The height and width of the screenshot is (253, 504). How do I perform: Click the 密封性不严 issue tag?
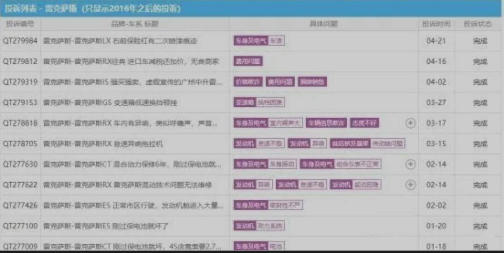[x=285, y=206]
